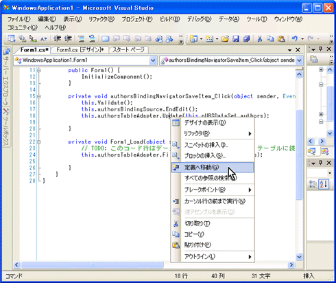Open the WindowsApplication1.Form1 class dropdown
The width and height of the screenshot is (336, 283).
(153, 60)
